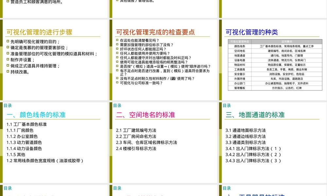The image size is (327, 196).
Task: Click item 2.3 车间、仓库区域名牌标示方法
Action: point(146,142)
